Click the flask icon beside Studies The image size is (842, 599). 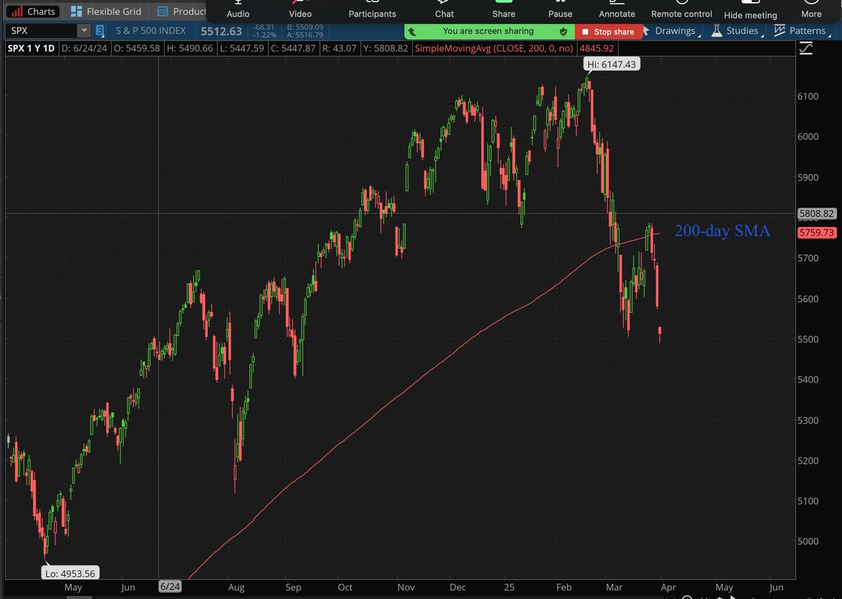716,31
